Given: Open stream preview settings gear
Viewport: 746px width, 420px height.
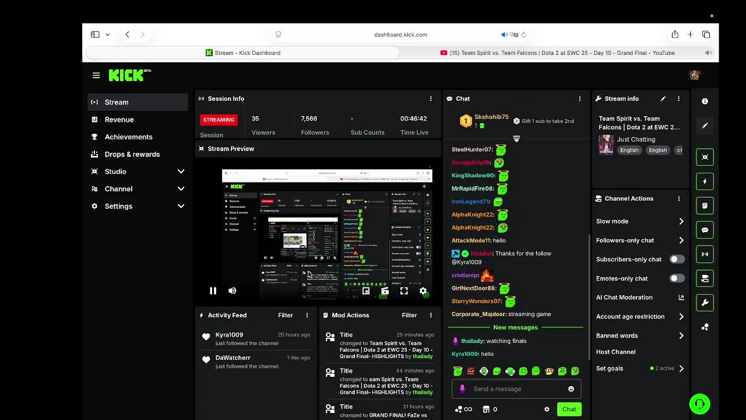Looking at the screenshot, I should click(x=423, y=290).
